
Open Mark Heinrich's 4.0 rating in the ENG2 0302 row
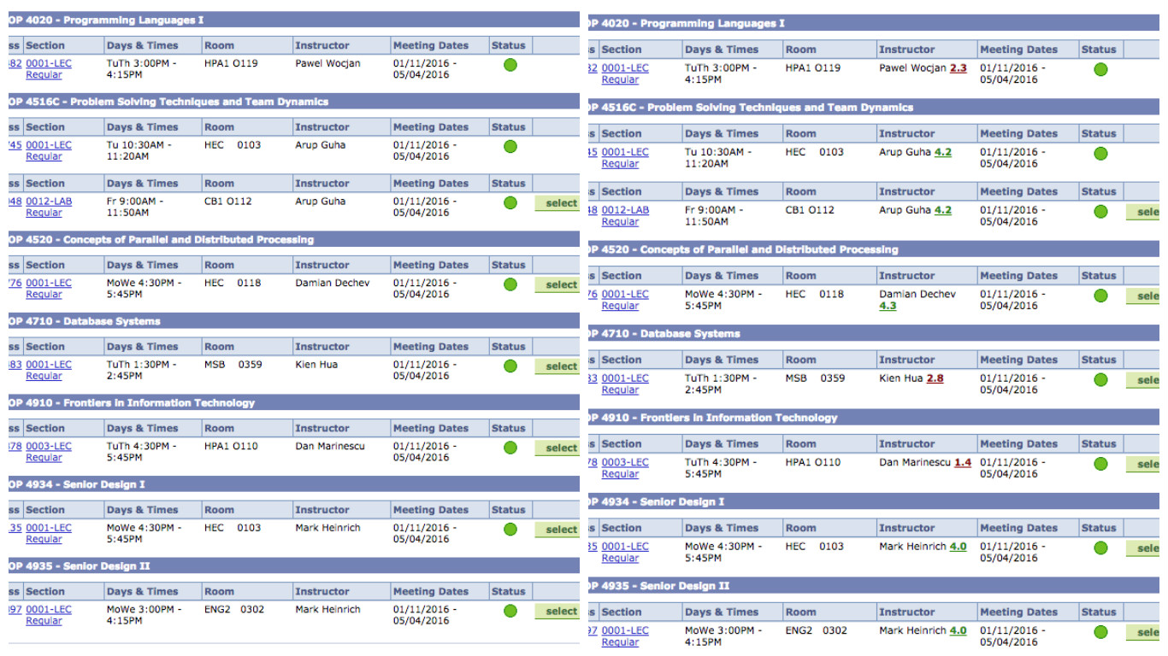[959, 631]
